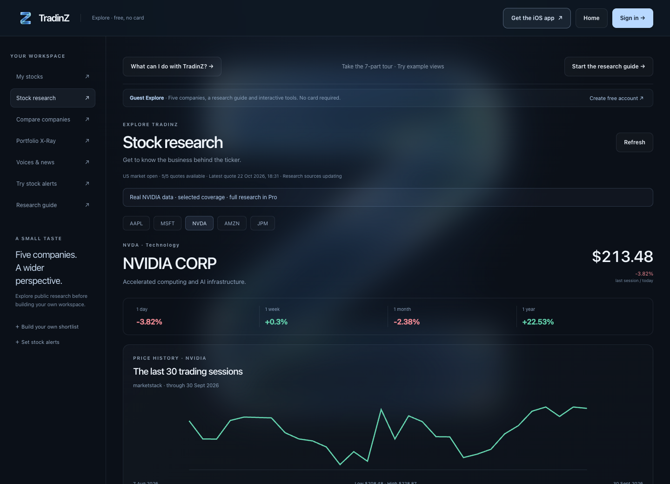Screen dimensions: 670x484
Task: Click Take the 7-part tour text
Action: click(x=367, y=67)
